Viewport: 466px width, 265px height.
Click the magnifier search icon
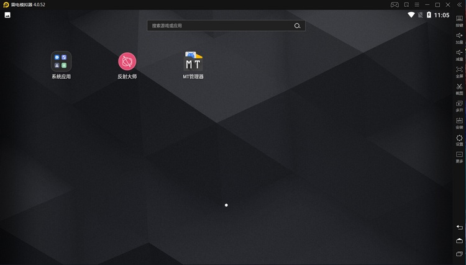pos(297,26)
